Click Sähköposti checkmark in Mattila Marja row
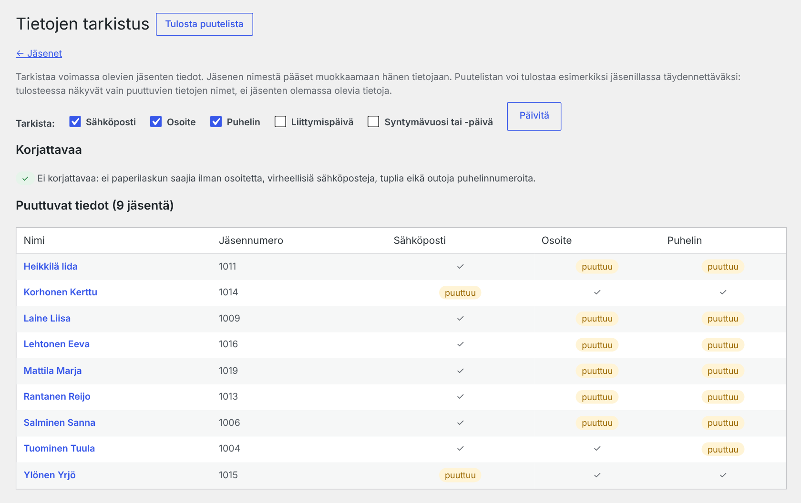 click(x=460, y=371)
